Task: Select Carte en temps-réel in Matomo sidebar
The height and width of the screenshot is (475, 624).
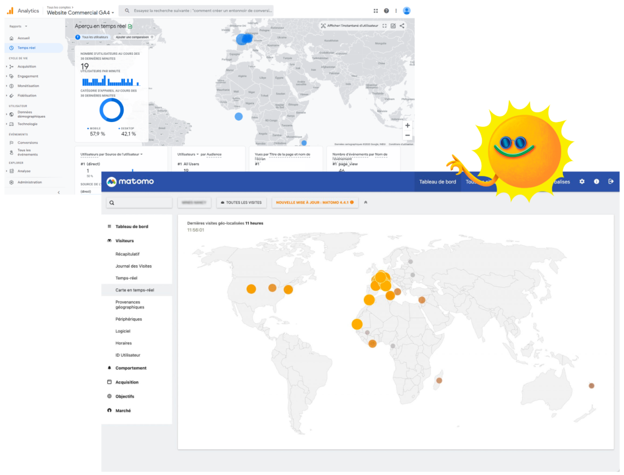Action: coord(137,290)
